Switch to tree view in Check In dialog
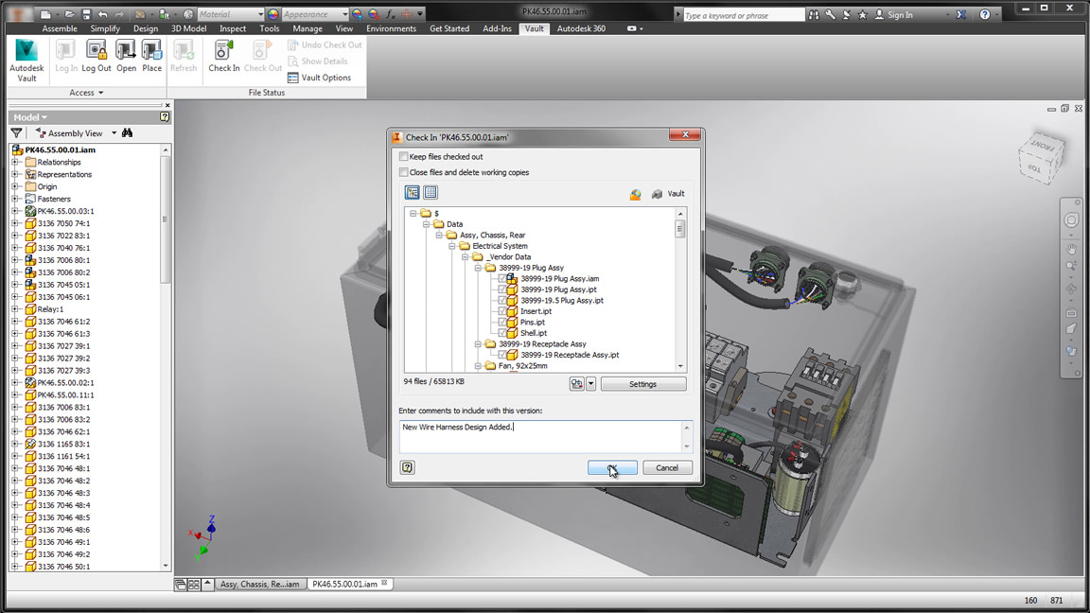This screenshot has height=613, width=1090. [x=413, y=193]
